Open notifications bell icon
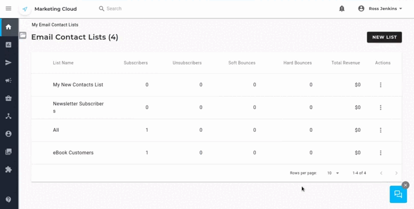414x209 pixels. 342,9
